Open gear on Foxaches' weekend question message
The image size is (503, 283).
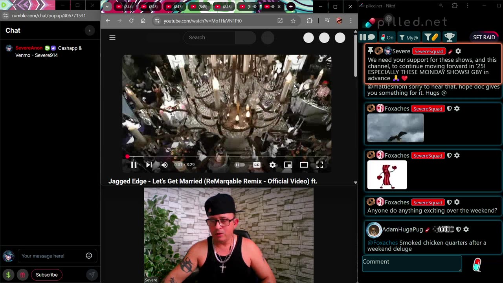point(457,202)
